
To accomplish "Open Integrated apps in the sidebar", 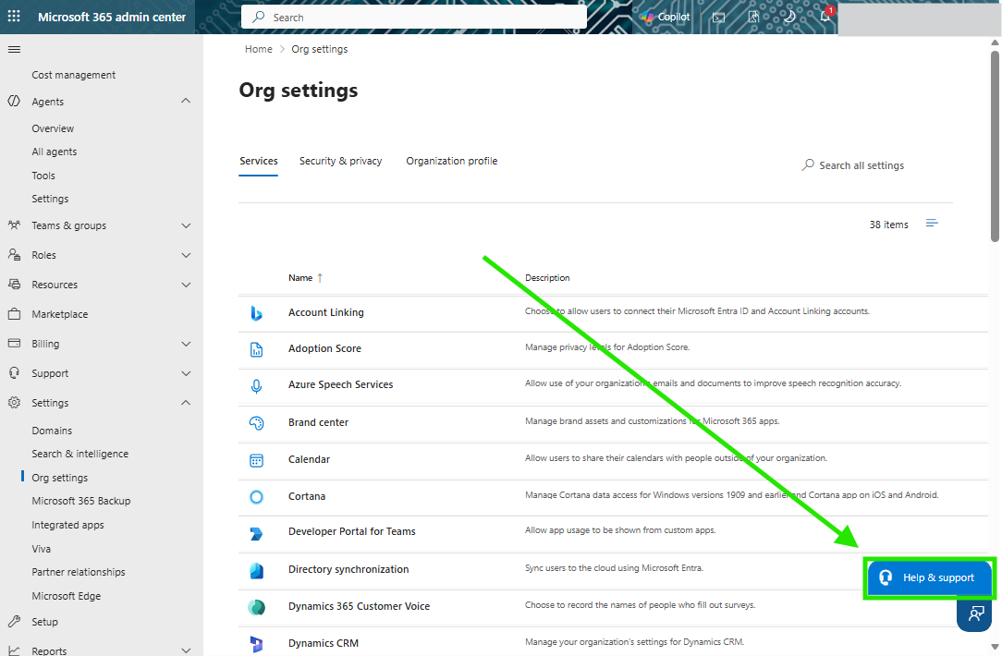I will (67, 525).
